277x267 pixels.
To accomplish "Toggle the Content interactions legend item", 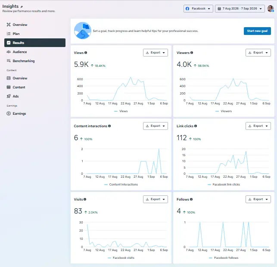I will [121, 184].
